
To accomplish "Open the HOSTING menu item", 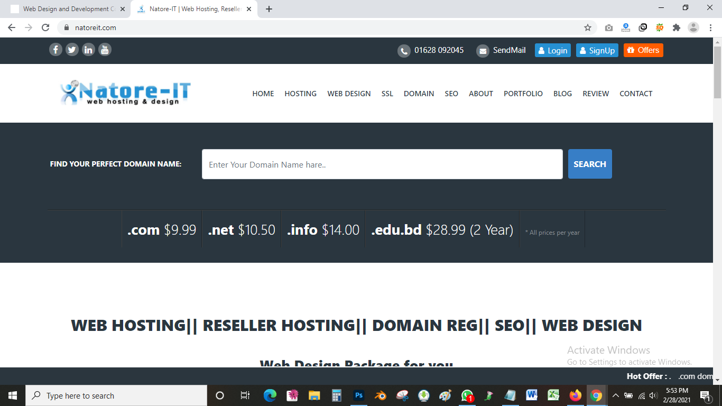I will coord(301,94).
